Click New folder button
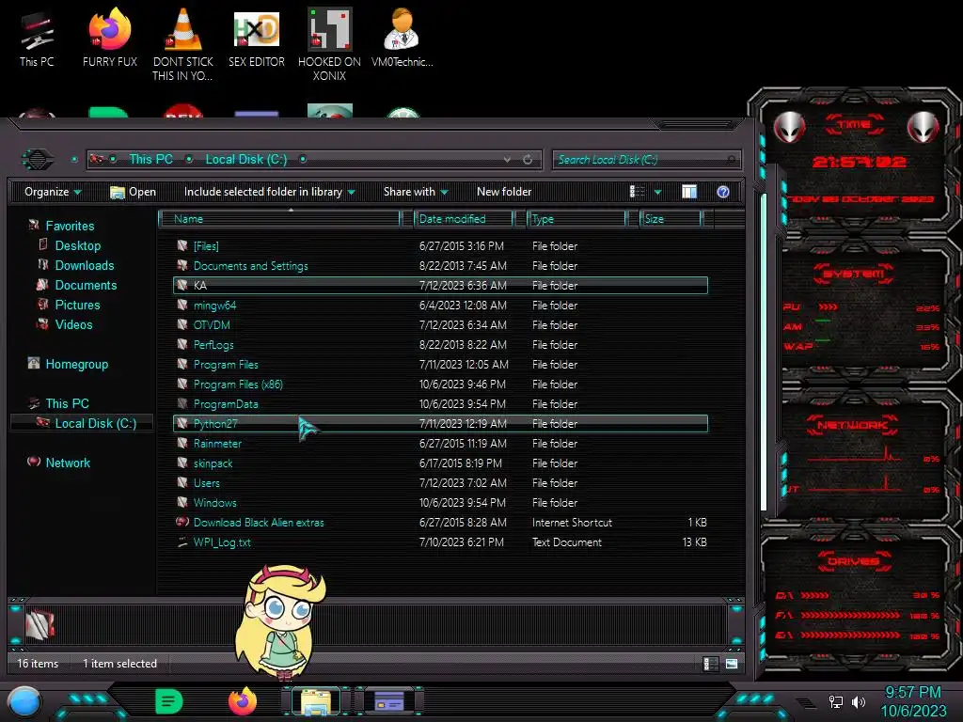The height and width of the screenshot is (722, 963). point(504,192)
